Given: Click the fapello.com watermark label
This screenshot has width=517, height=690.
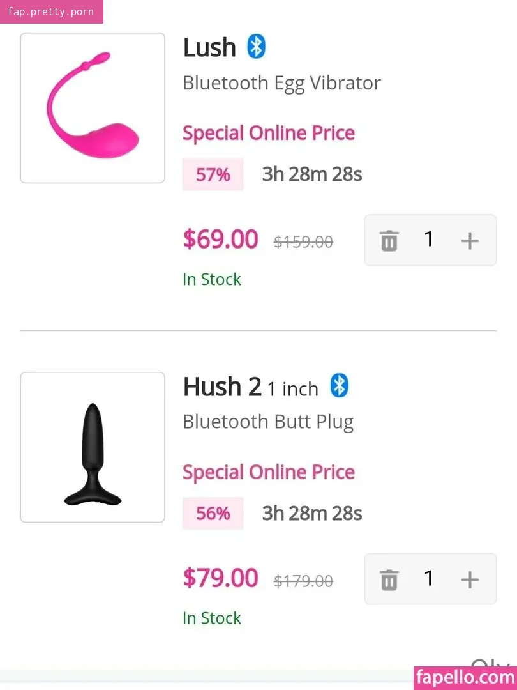Looking at the screenshot, I should point(465,678).
